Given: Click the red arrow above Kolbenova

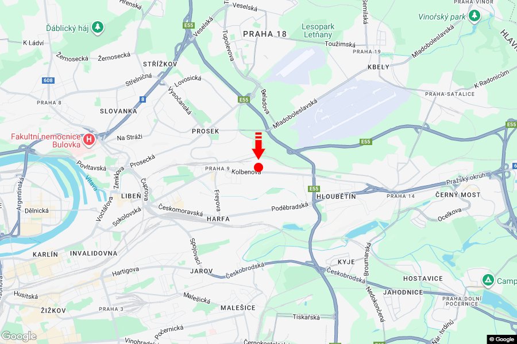Looking at the screenshot, I should [258, 146].
